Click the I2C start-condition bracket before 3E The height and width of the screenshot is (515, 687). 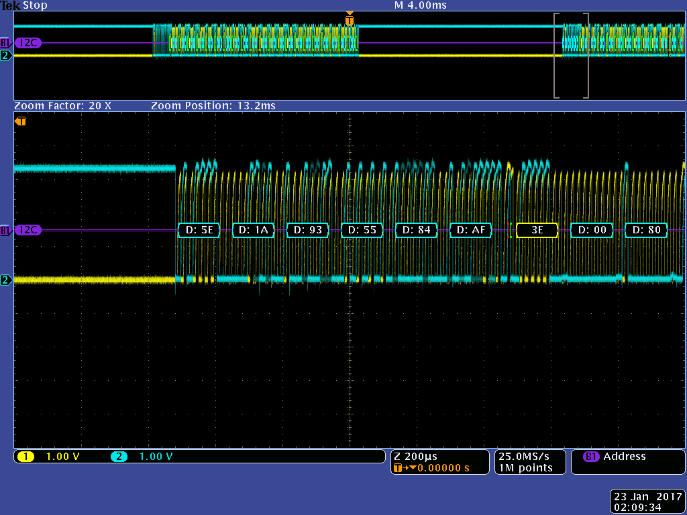pos(509,230)
